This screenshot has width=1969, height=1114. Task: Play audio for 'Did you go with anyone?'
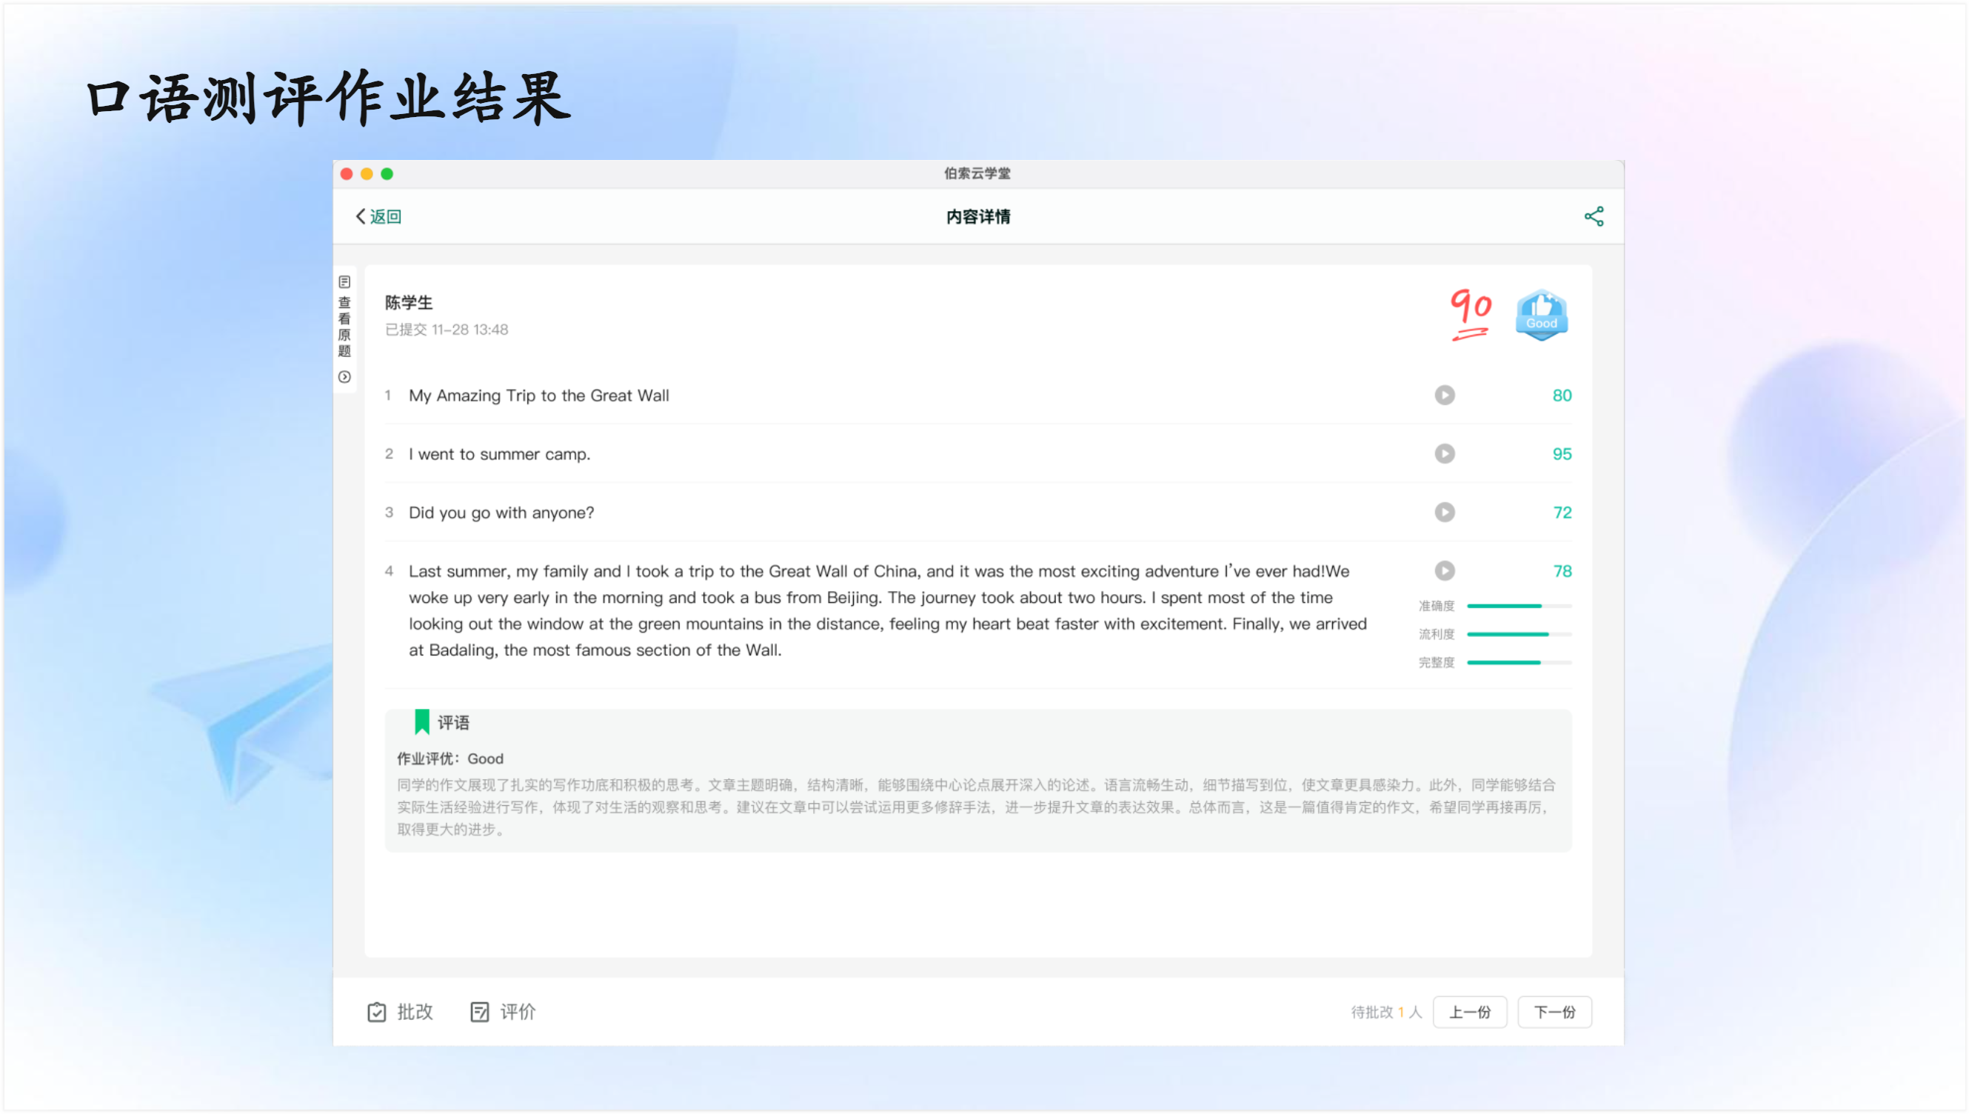pos(1444,512)
